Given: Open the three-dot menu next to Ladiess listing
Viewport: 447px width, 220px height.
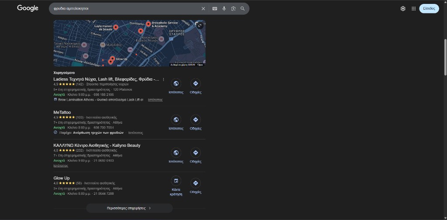Looking at the screenshot, I should point(163,79).
